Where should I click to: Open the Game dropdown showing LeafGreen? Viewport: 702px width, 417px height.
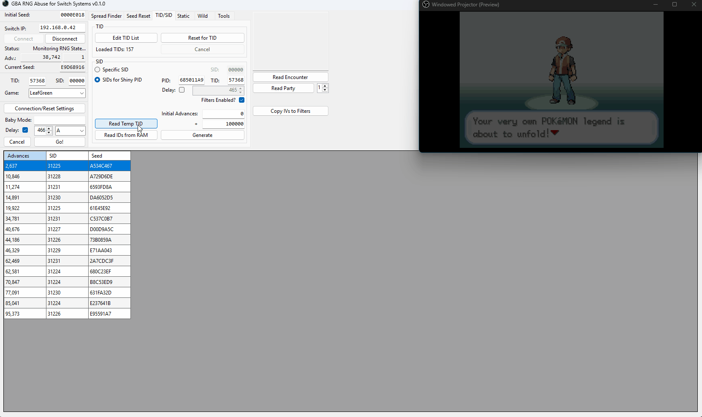(x=57, y=93)
